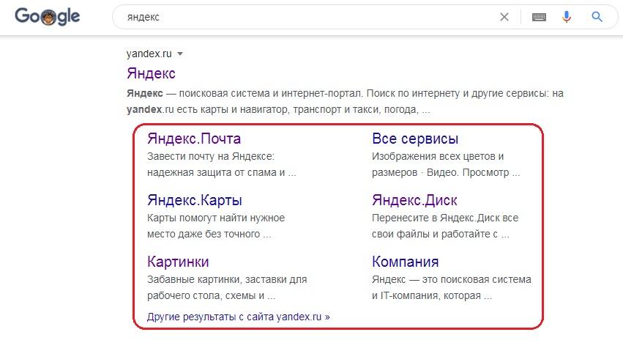The width and height of the screenshot is (623, 343).
Task: Start voice search with the microphone icon
Action: tap(566, 17)
